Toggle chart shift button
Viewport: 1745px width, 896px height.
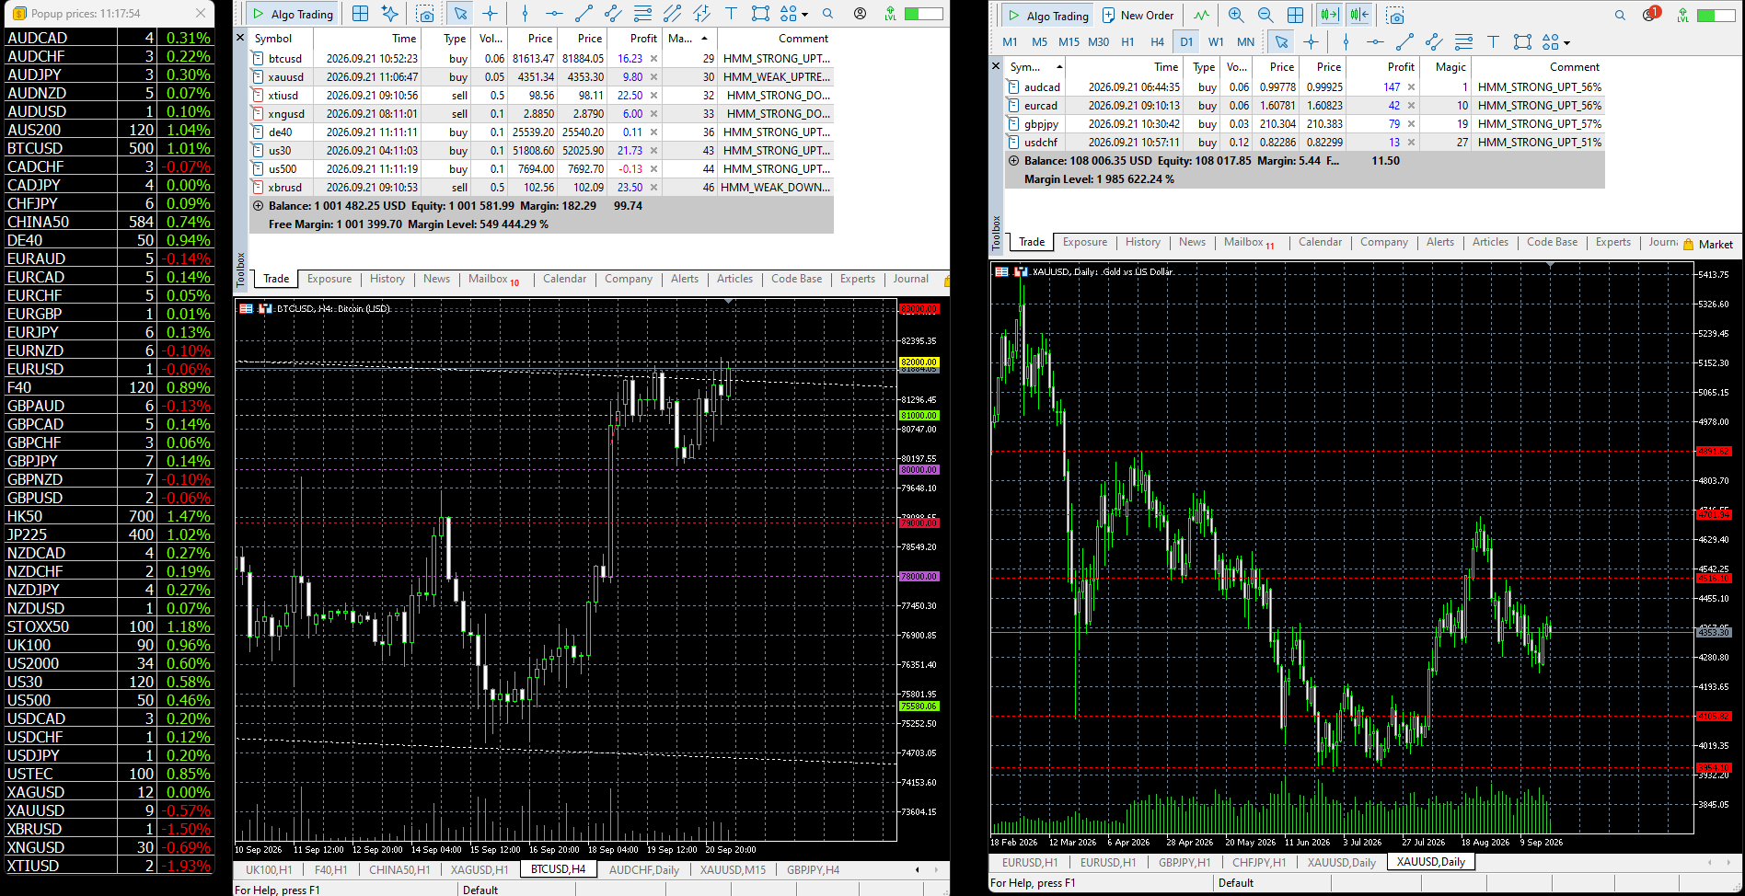tap(1359, 16)
